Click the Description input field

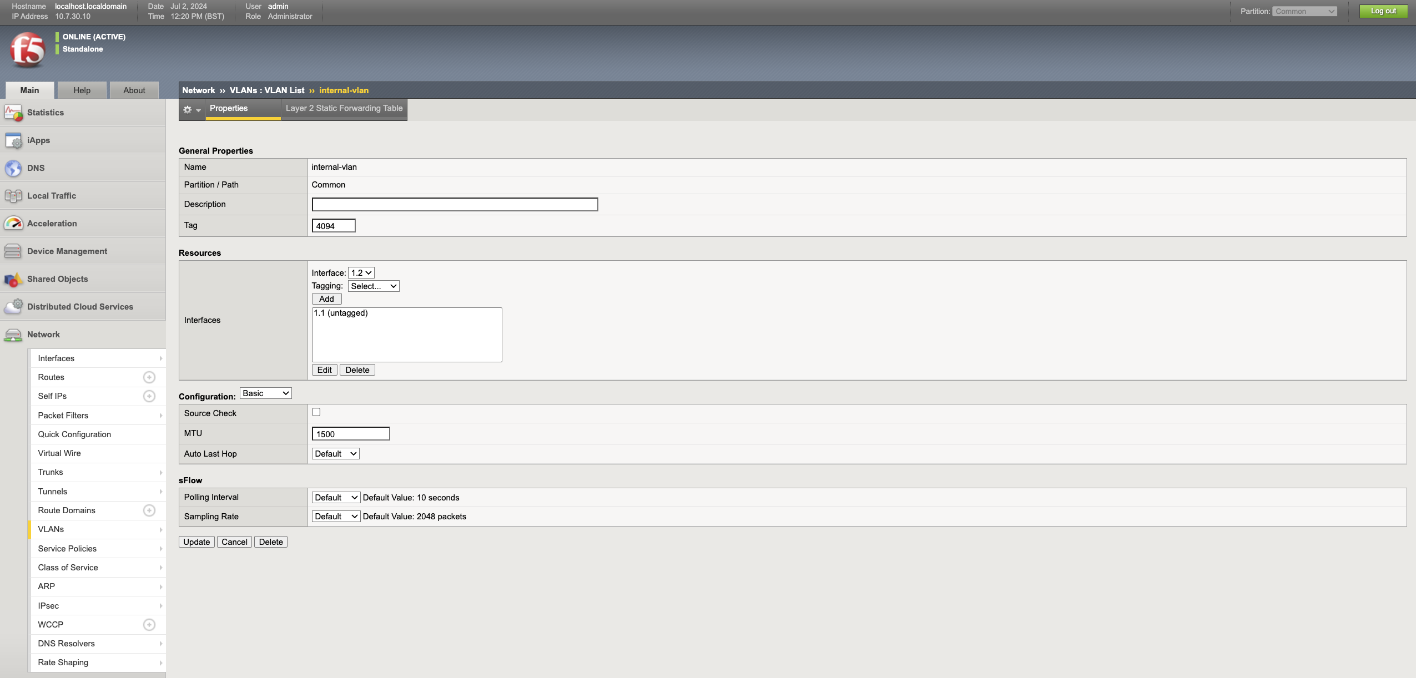tap(455, 205)
